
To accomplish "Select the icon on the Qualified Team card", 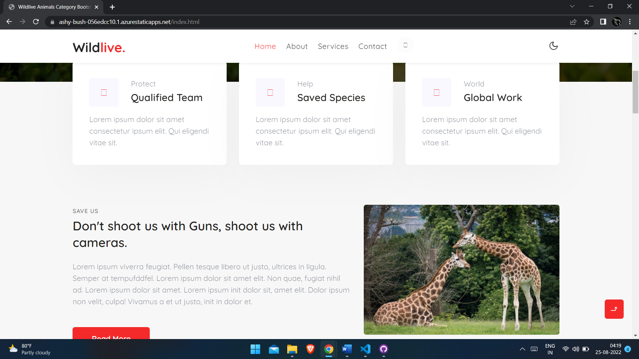I will [104, 92].
